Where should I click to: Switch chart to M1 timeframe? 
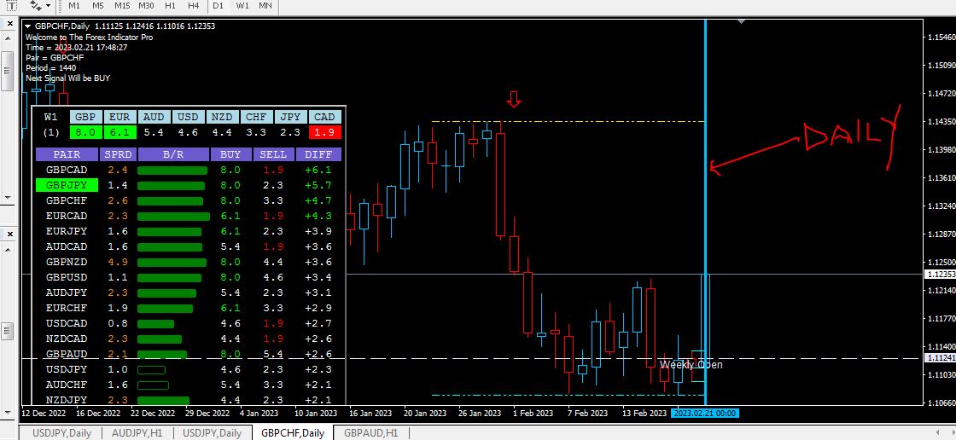[x=74, y=5]
